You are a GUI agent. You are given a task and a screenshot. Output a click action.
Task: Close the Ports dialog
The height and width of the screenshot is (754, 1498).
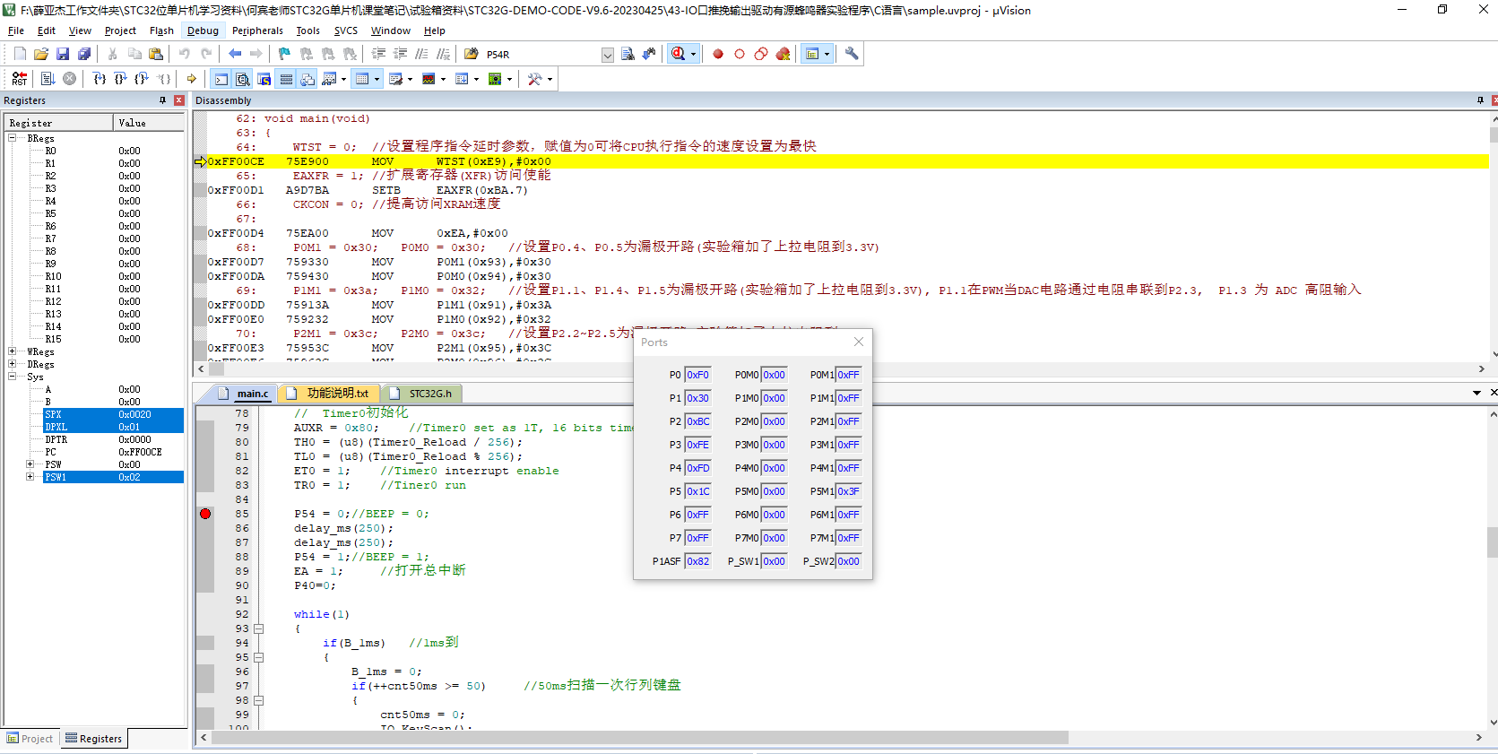point(859,342)
